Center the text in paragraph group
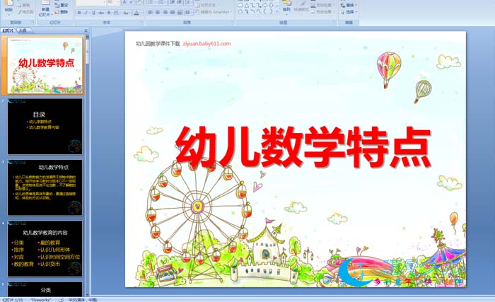The image size is (495, 302). click(158, 12)
